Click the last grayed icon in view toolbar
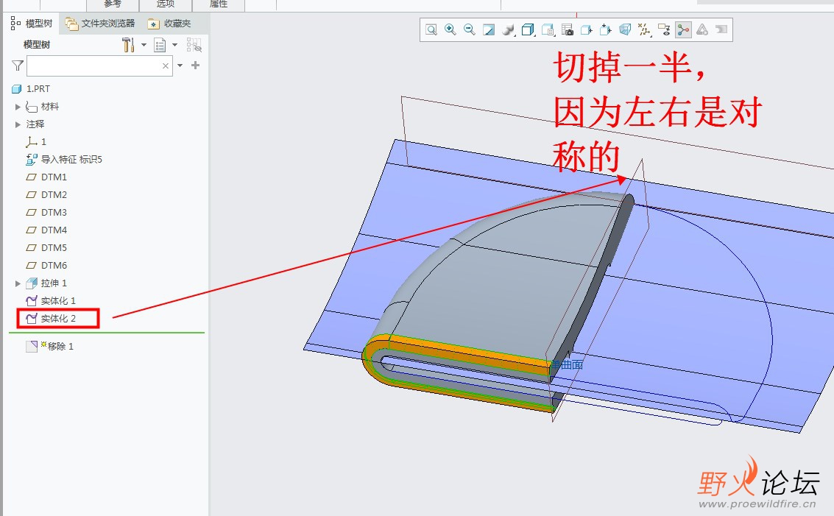834x516 pixels. tap(721, 29)
